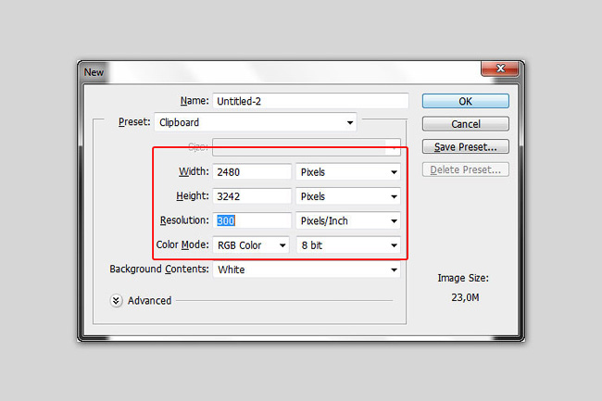The height and width of the screenshot is (401, 602).
Task: Open the bit depth dropdown showing 8 bit
Action: pos(348,245)
